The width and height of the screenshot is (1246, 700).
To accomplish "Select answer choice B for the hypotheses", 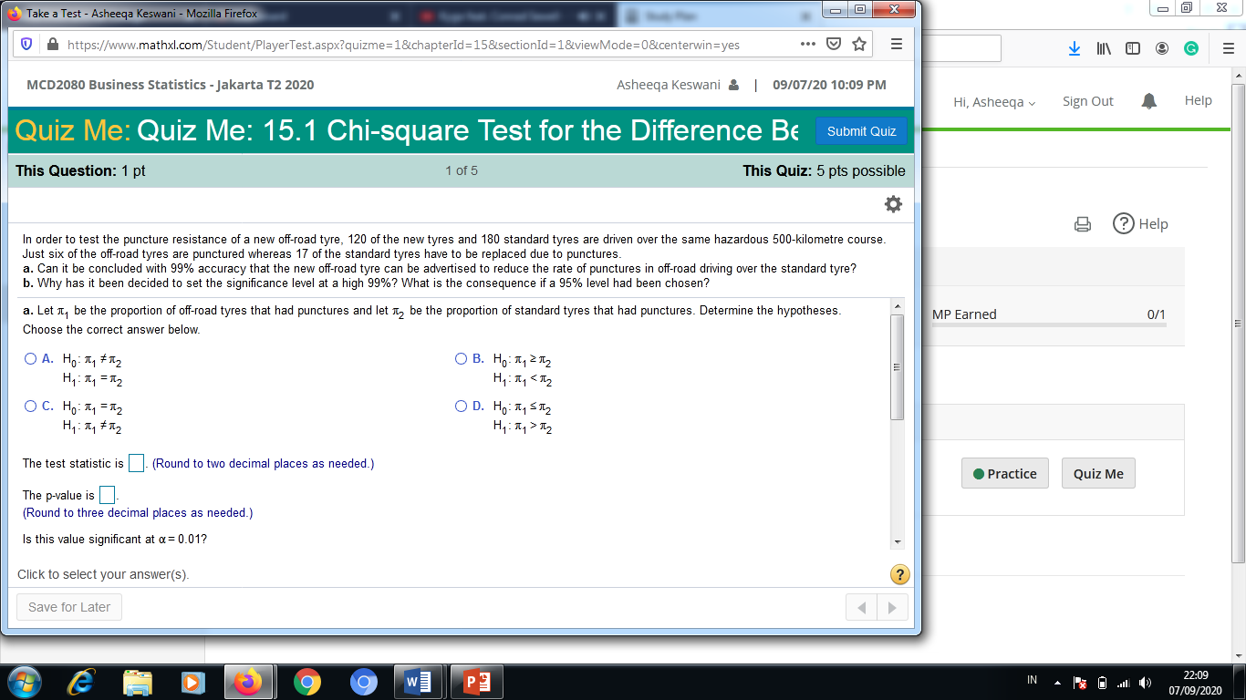I will [461, 358].
